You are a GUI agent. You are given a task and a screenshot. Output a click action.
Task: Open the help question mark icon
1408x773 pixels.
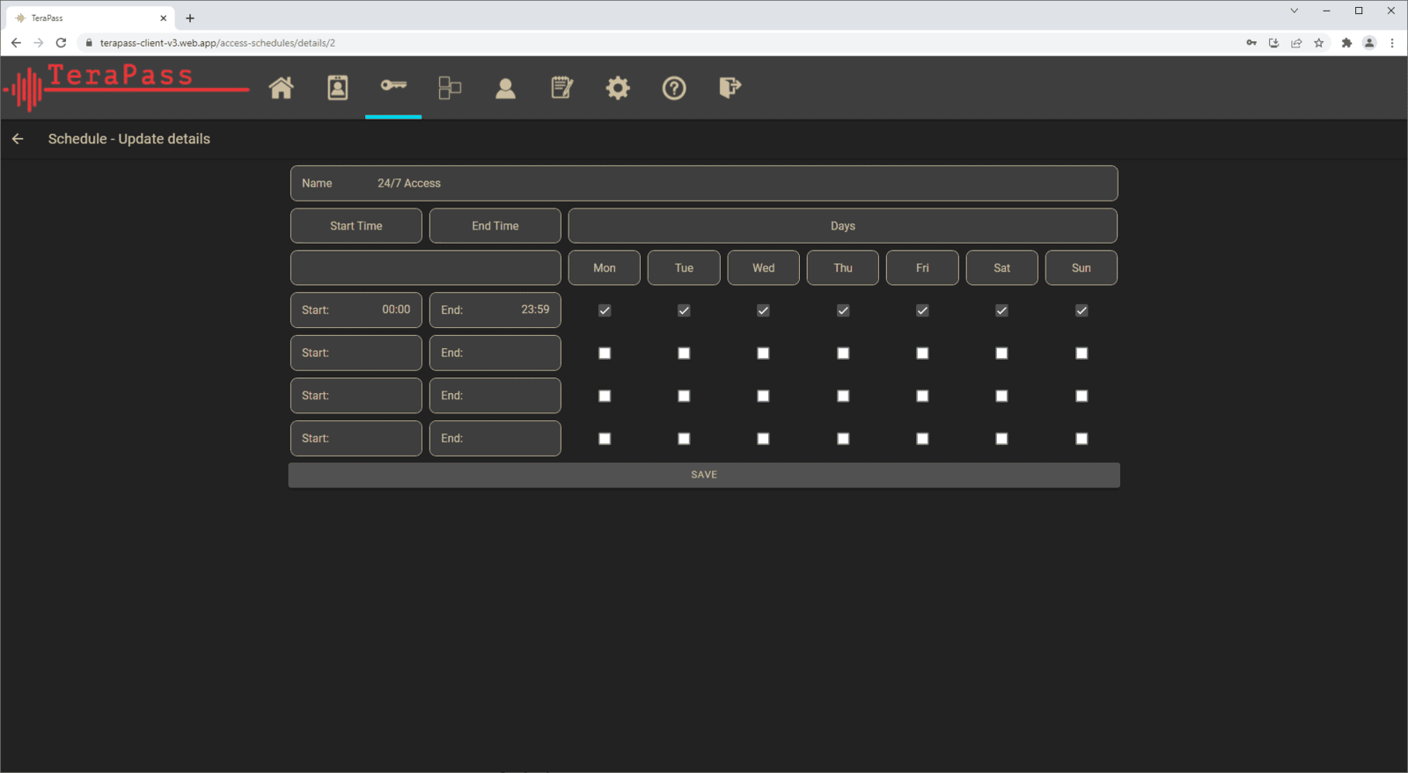coord(674,88)
